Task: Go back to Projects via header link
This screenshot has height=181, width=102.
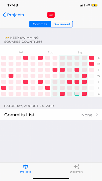Action: [x=15, y=15]
